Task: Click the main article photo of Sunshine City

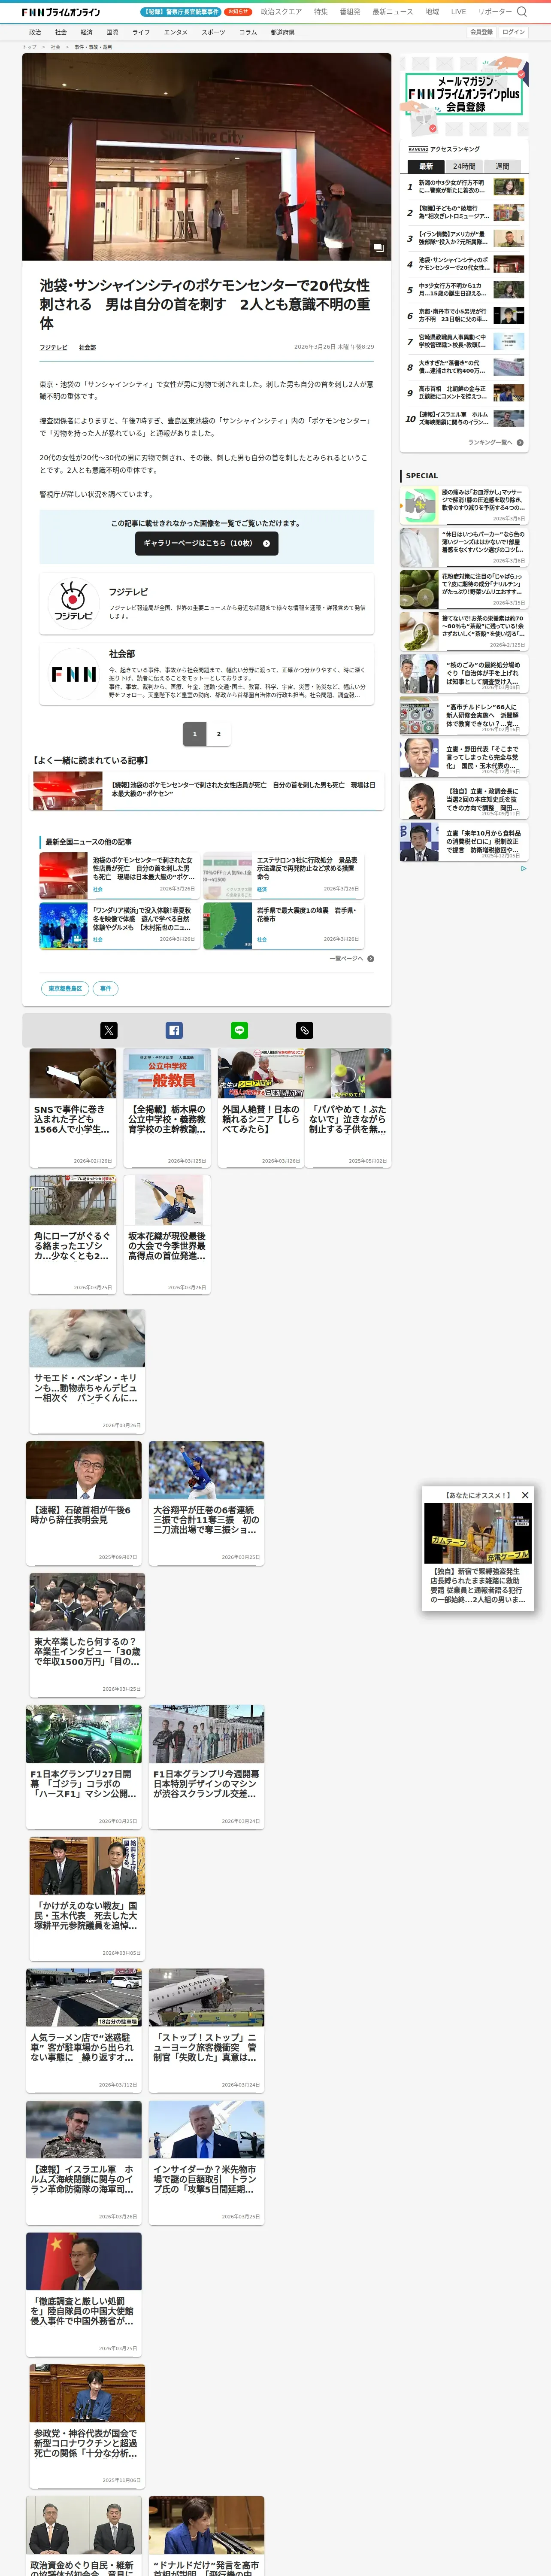Action: (x=207, y=157)
